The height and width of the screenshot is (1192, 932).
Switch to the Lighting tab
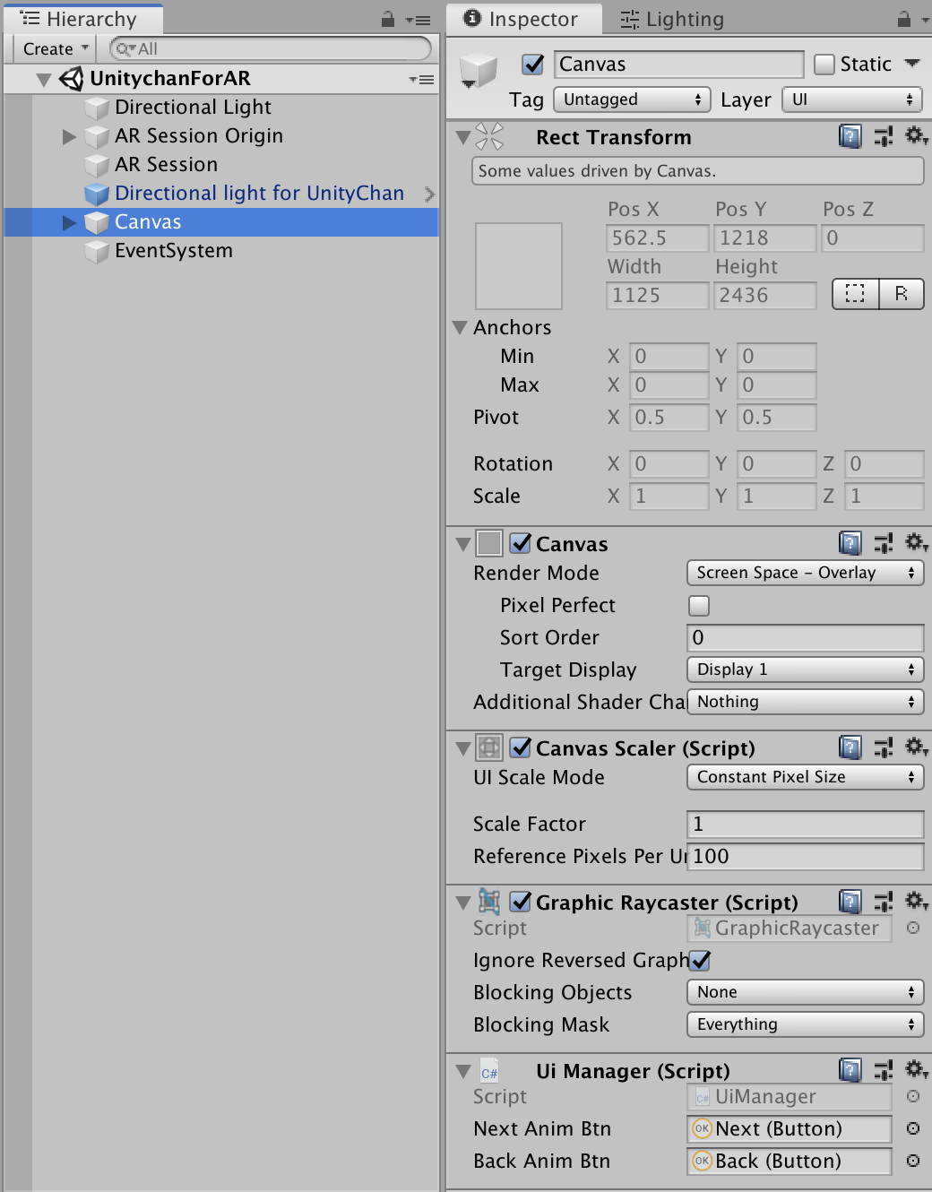(673, 19)
